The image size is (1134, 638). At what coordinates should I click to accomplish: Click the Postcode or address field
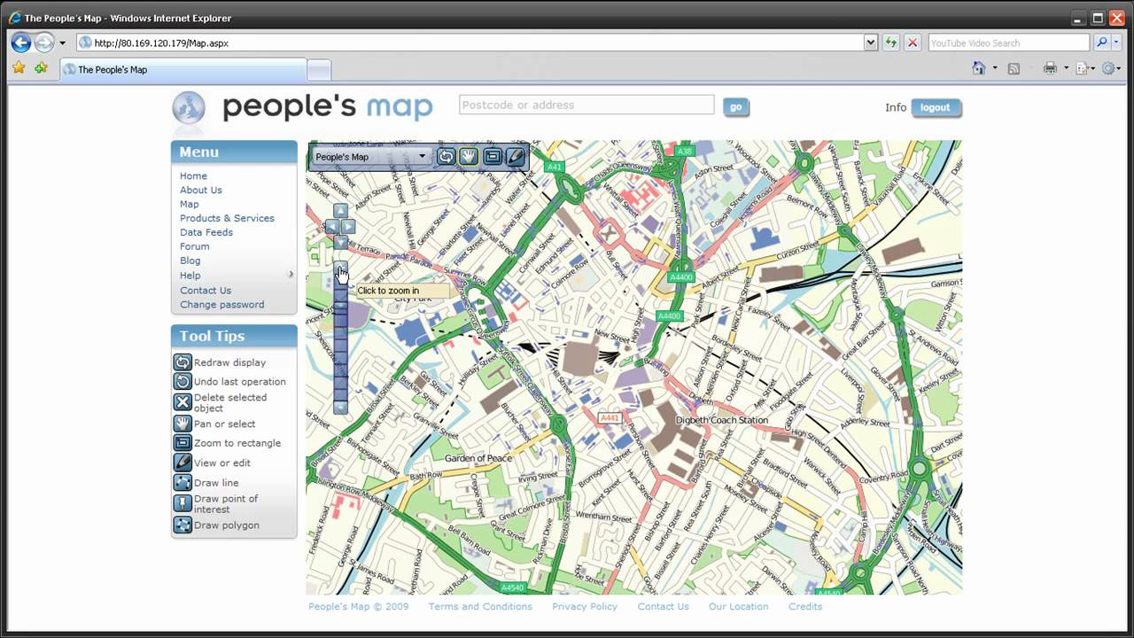point(586,105)
